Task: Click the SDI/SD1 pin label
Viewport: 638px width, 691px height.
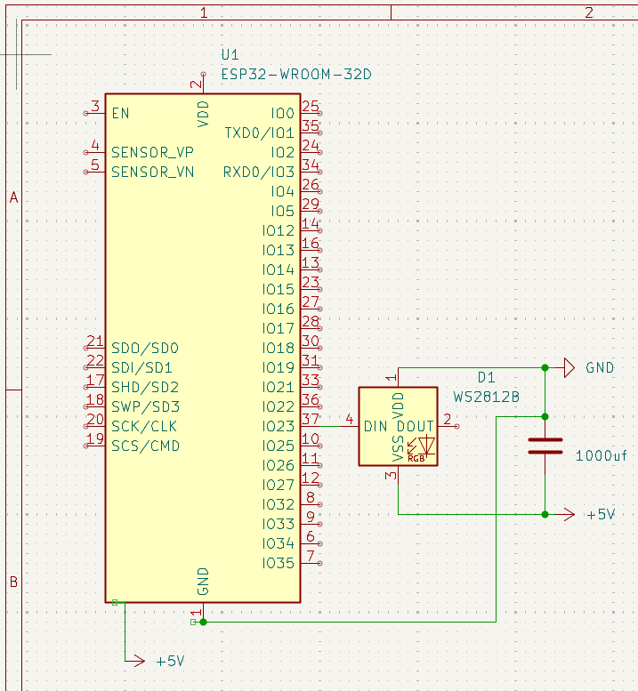Action: [141, 367]
